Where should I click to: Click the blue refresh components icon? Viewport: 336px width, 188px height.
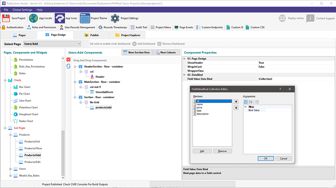point(68,66)
